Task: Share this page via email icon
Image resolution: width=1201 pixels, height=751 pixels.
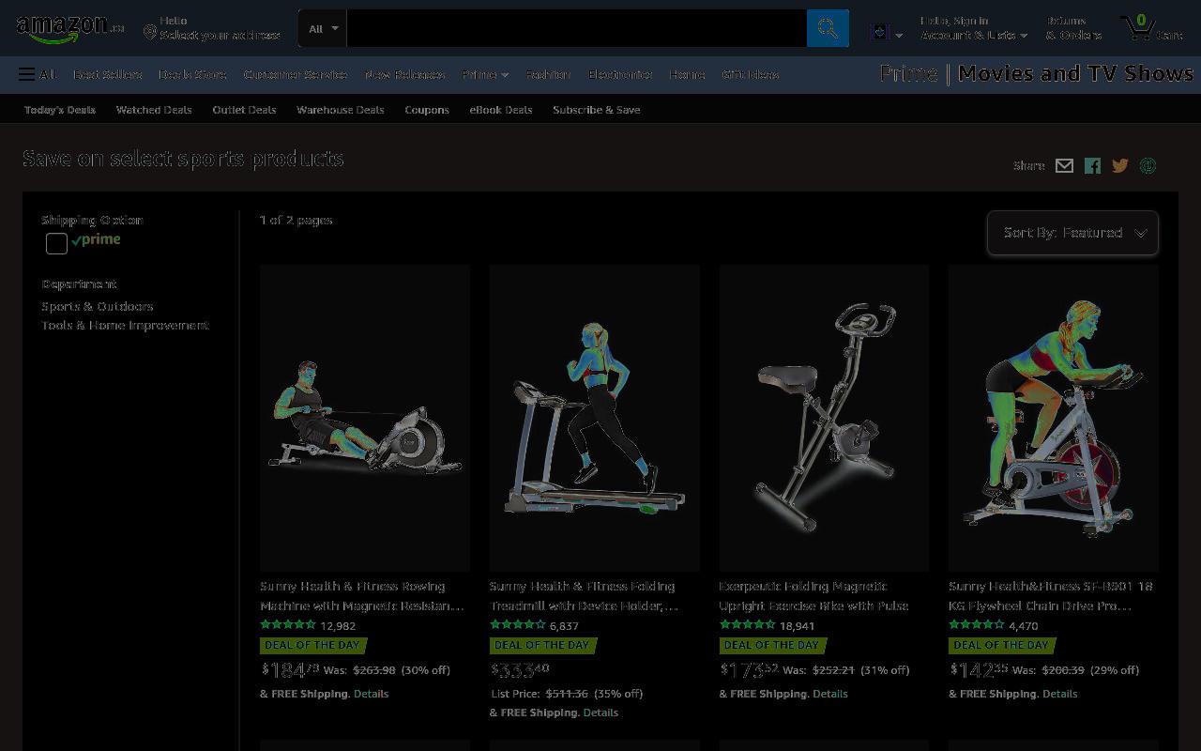Action: pyautogui.click(x=1064, y=165)
